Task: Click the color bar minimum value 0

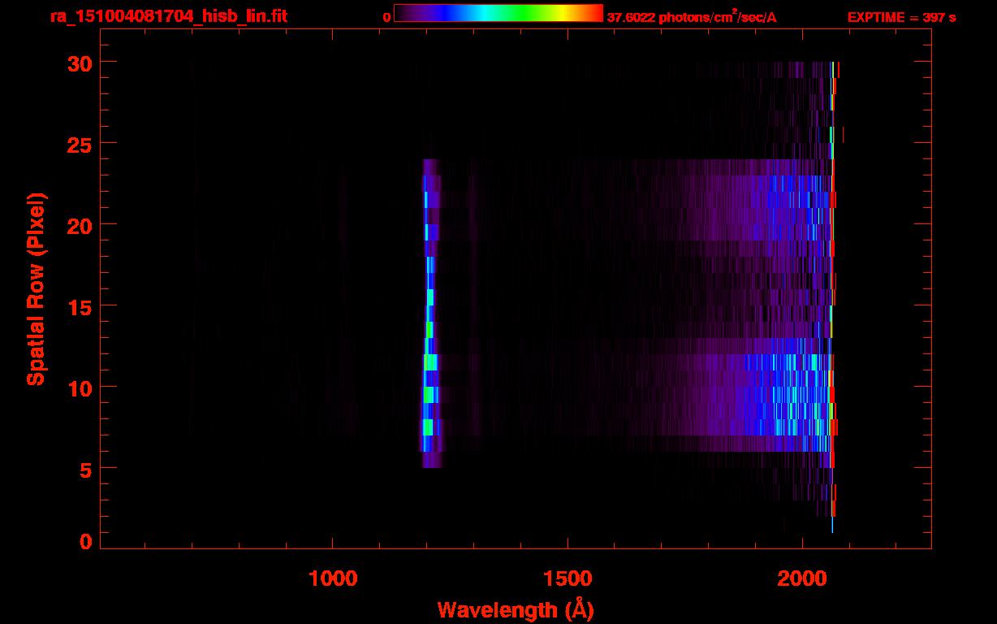Action: [x=387, y=17]
